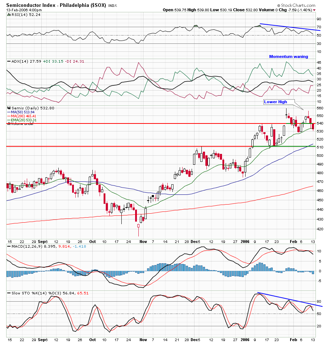Click the 45 label on the ADX axis

coord(319,63)
